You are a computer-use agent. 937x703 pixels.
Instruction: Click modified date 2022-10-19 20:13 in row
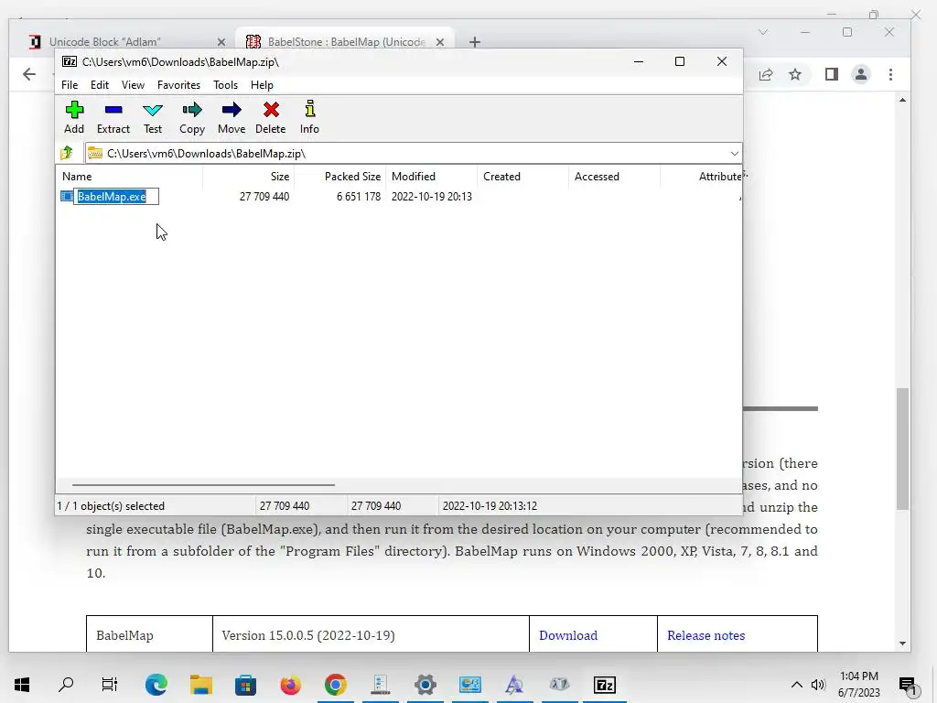(x=432, y=197)
